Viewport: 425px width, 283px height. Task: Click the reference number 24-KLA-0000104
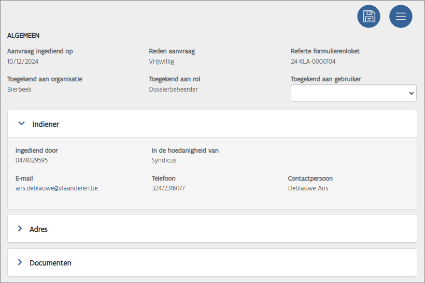click(x=313, y=62)
